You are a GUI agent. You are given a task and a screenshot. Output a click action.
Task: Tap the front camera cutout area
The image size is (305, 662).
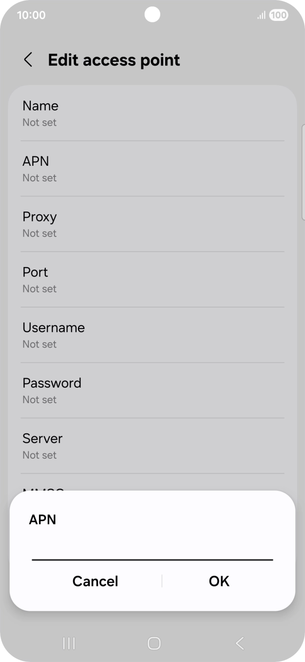[x=152, y=14]
